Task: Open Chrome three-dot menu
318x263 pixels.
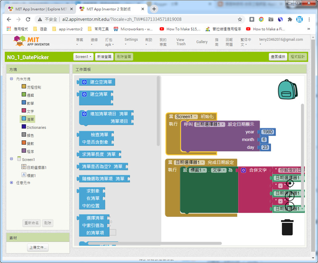Action: click(x=309, y=19)
